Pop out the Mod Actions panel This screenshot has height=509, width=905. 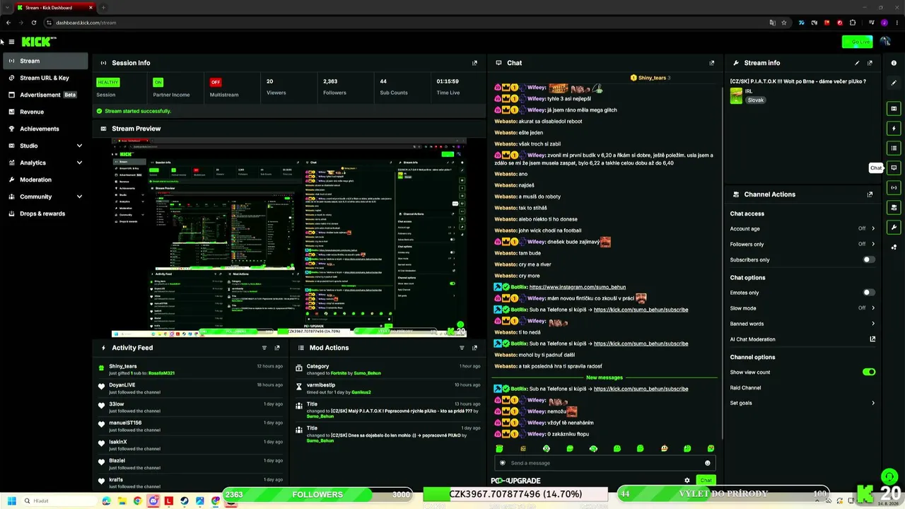tap(474, 348)
